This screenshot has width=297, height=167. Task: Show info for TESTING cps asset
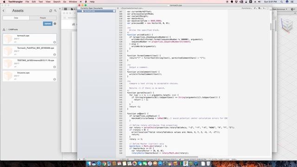click(55, 67)
